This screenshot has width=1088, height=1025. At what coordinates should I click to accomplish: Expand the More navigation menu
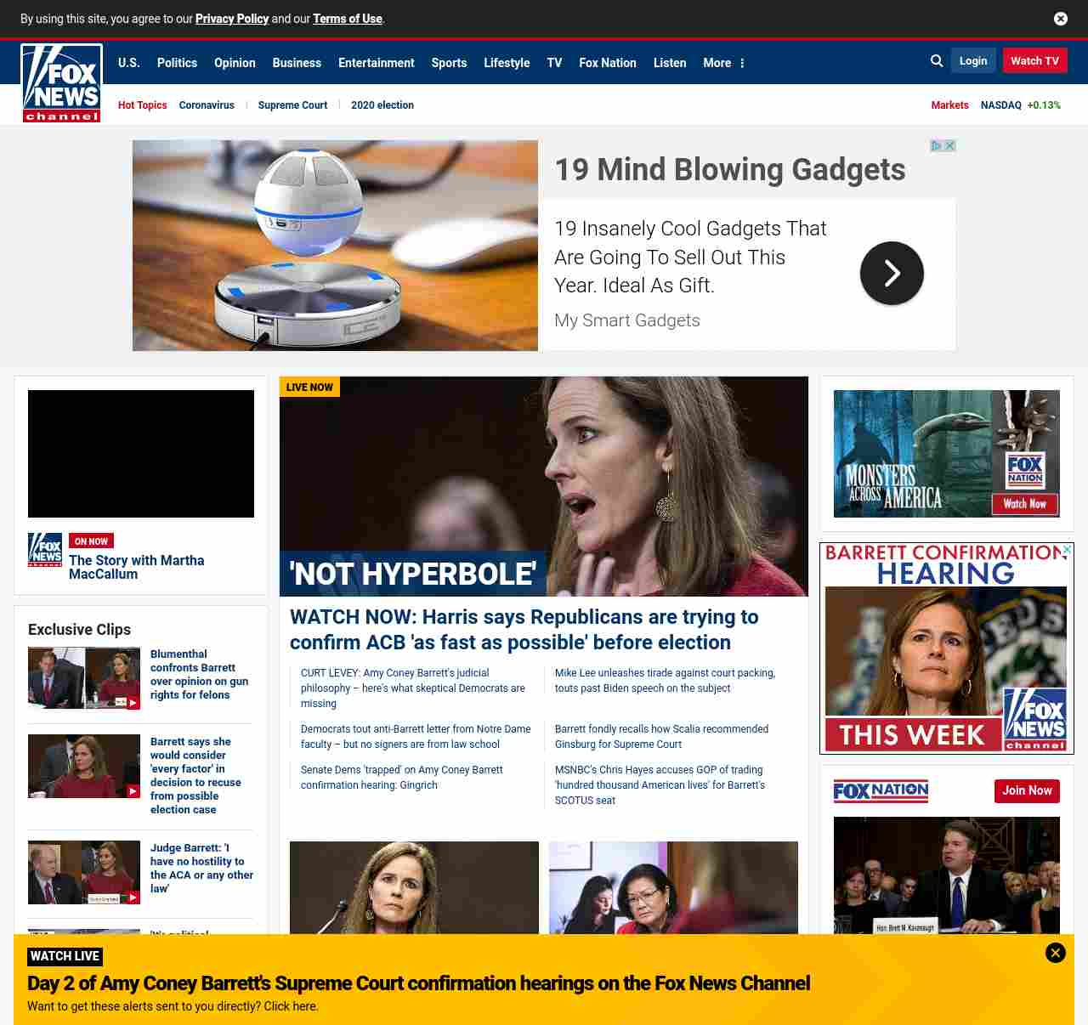(723, 63)
